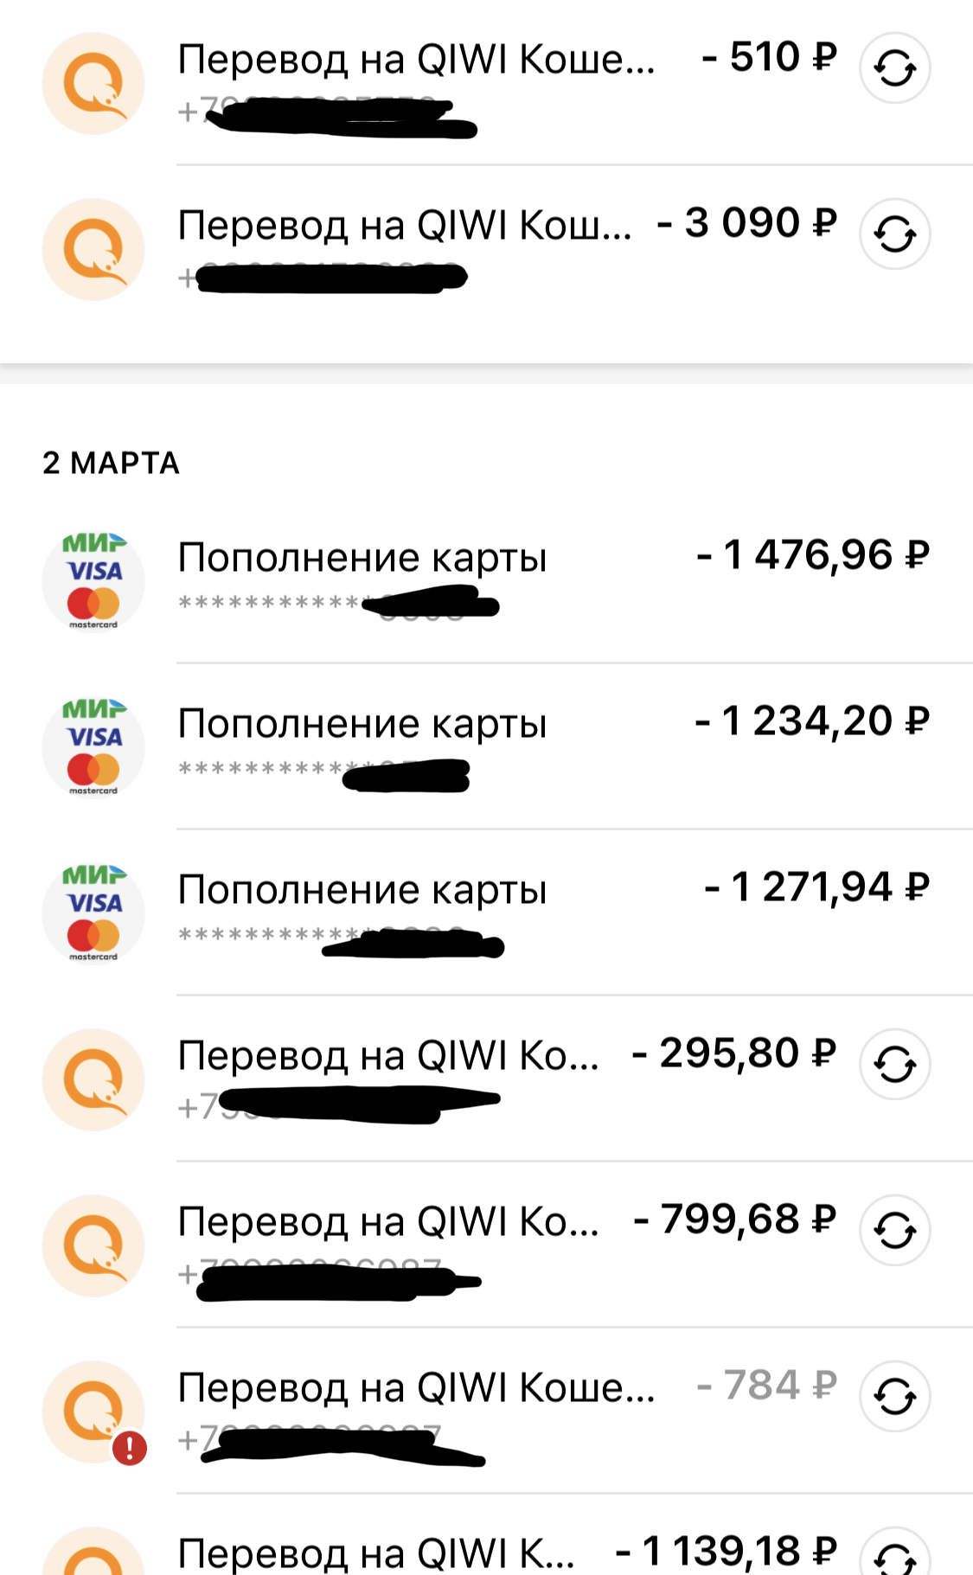Tap card icon of the 1 271,94 ₽ top-up
Viewport: 973px width, 1575px height.
[93, 912]
